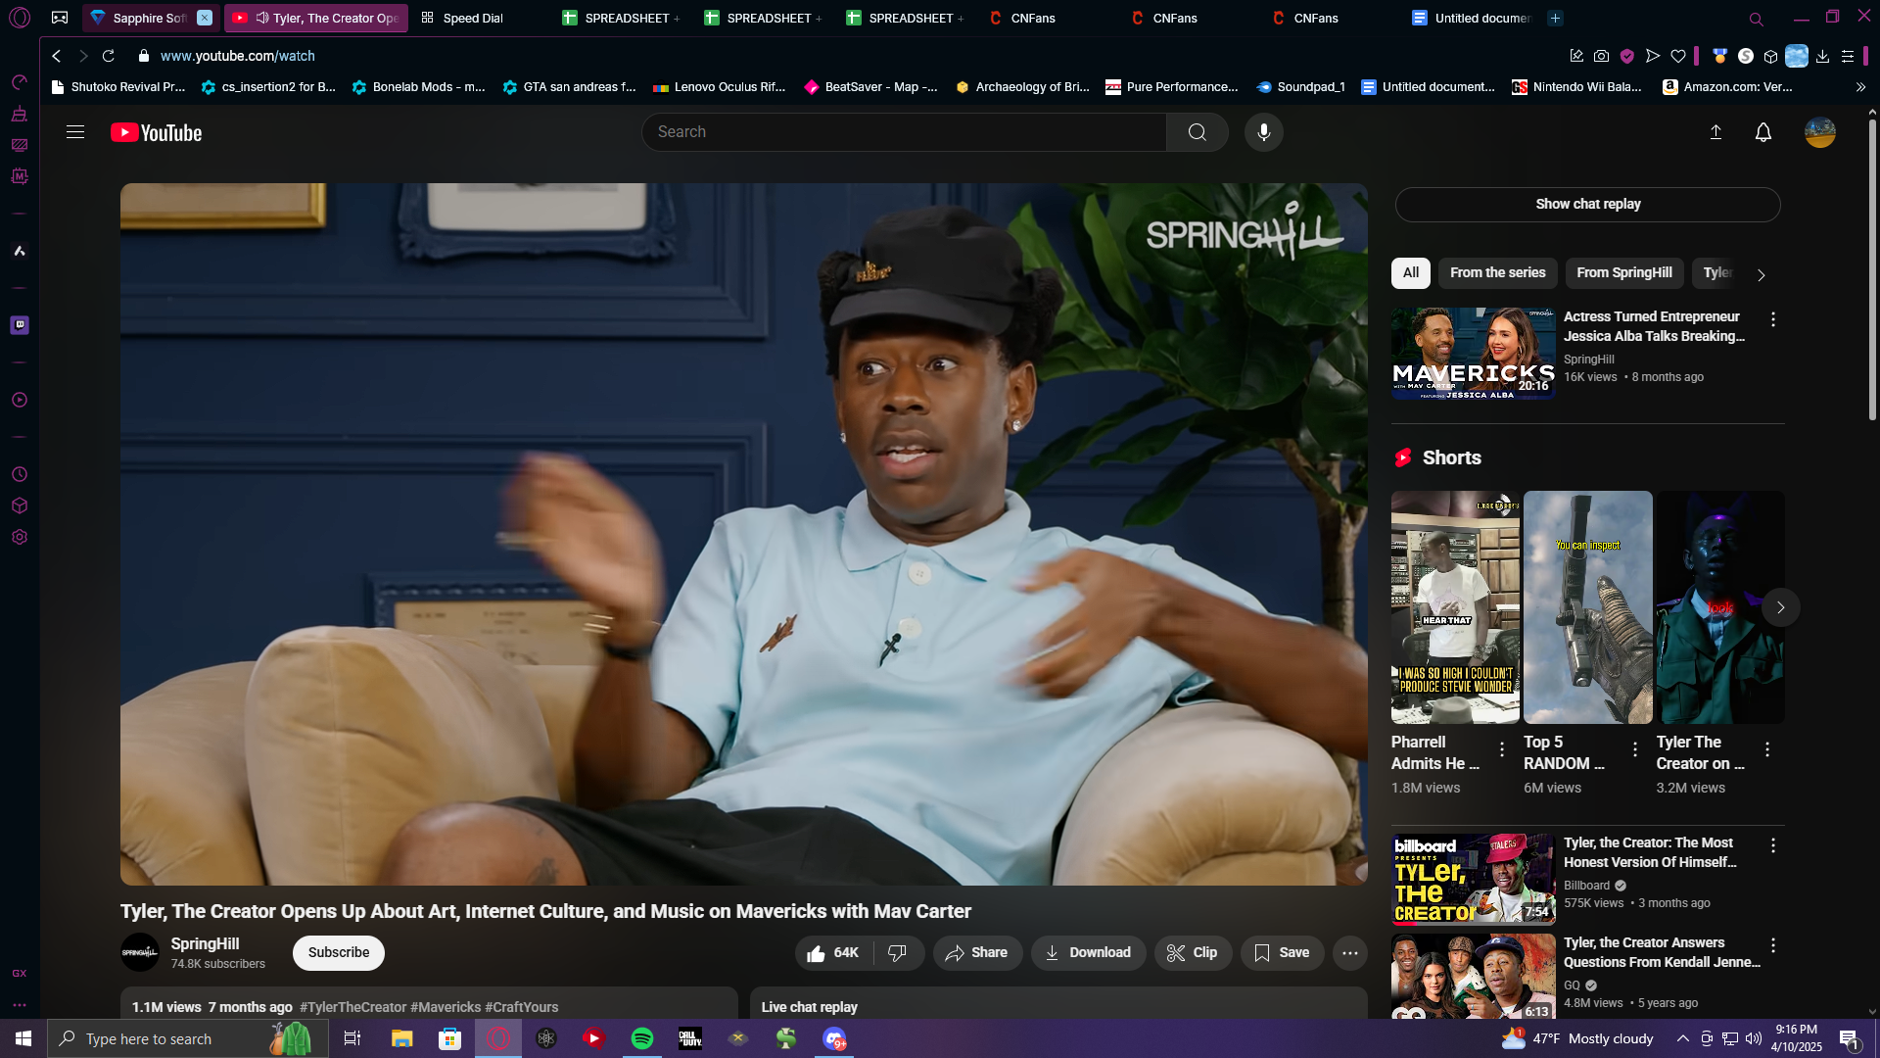Click the voice search microphone icon
Image resolution: width=1880 pixels, height=1058 pixels.
(1263, 132)
